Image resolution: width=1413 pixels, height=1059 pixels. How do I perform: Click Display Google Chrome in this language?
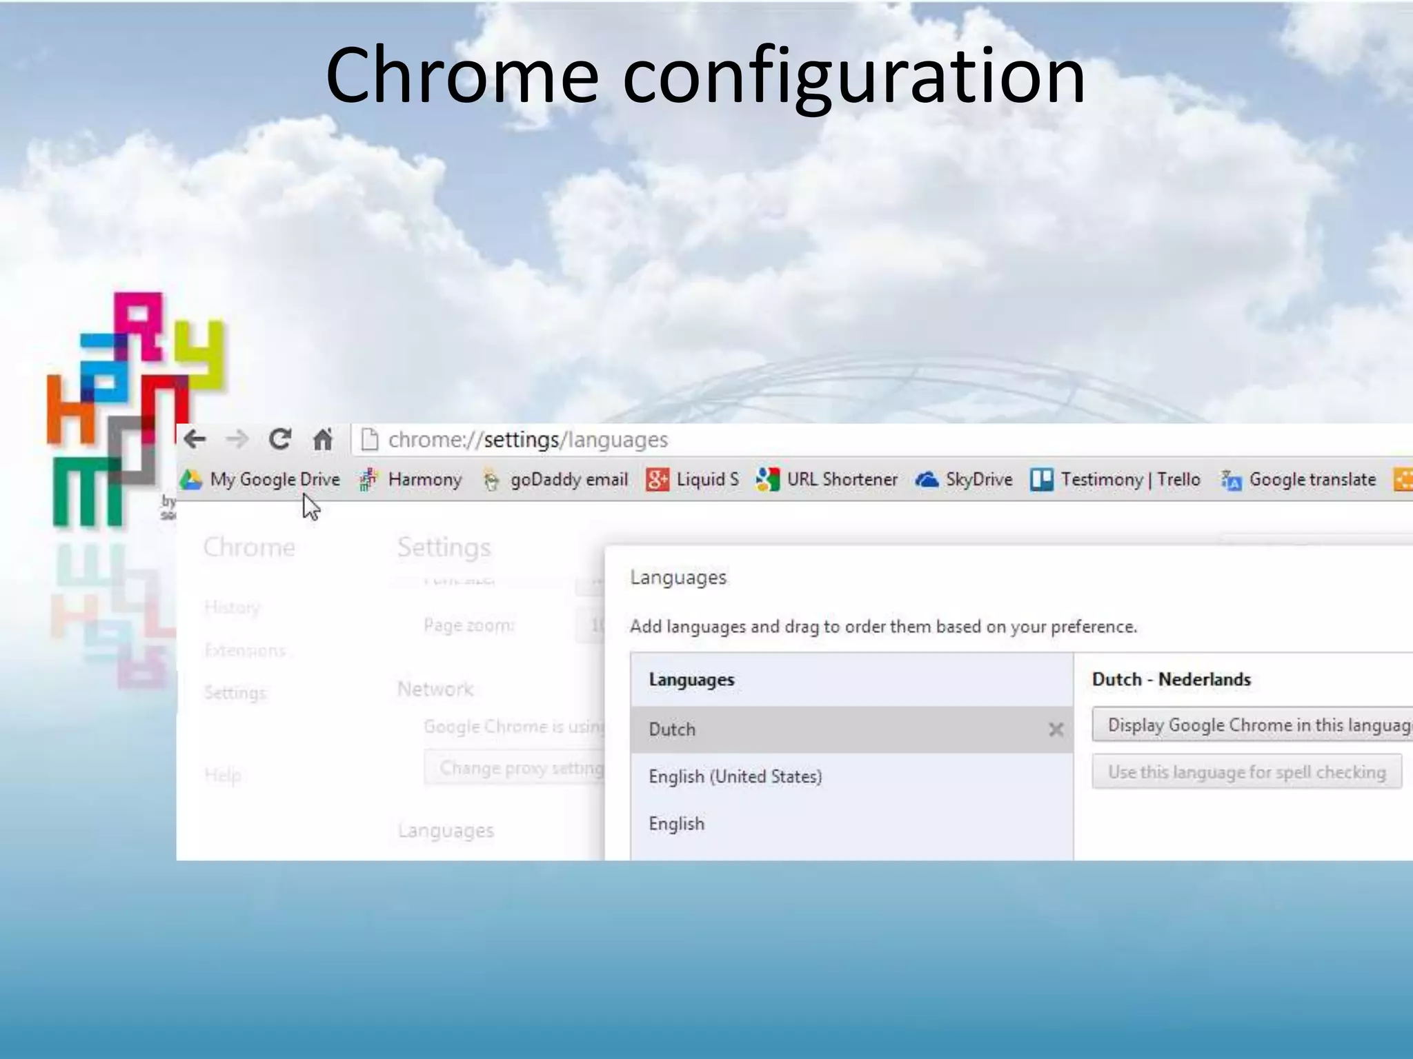[1252, 725]
